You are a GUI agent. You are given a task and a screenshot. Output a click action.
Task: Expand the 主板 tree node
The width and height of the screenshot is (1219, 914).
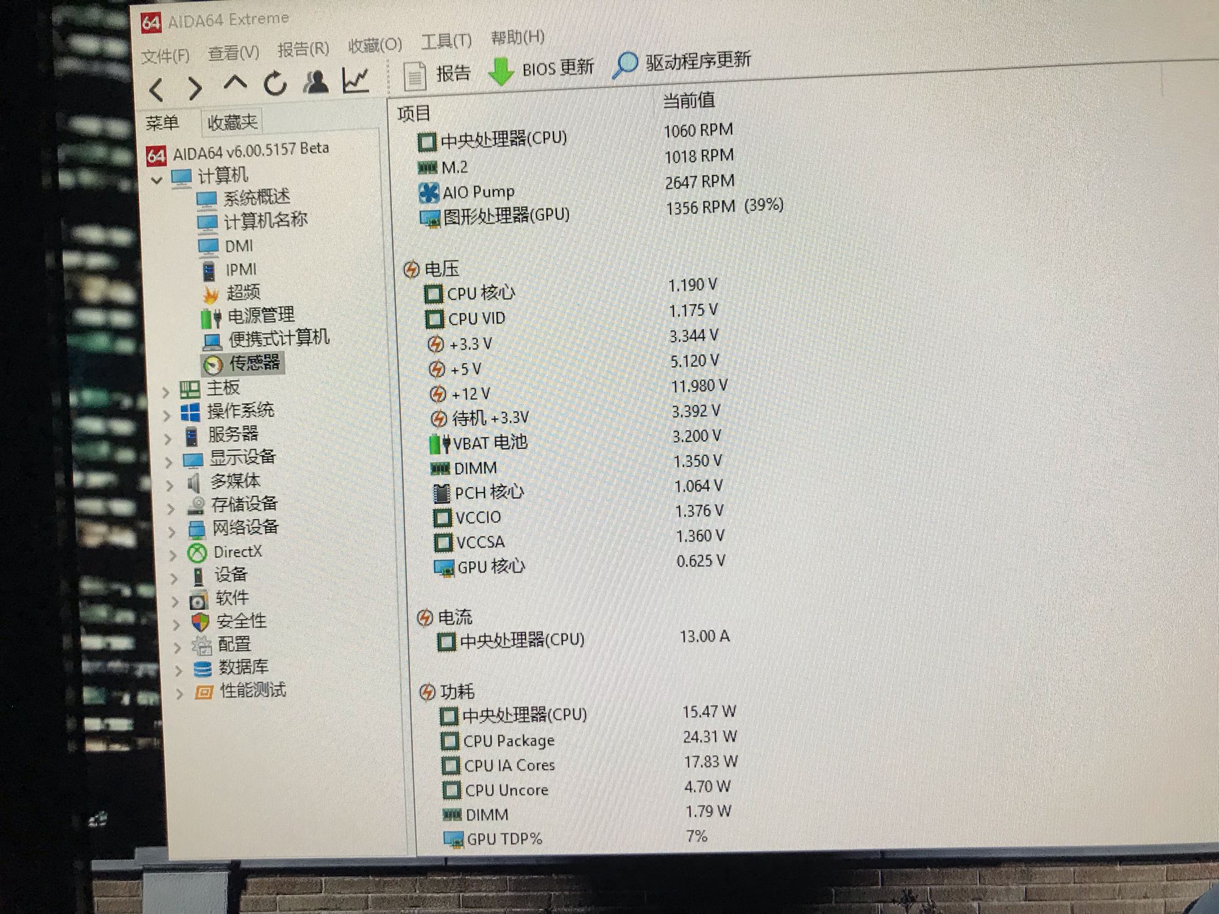(x=166, y=392)
